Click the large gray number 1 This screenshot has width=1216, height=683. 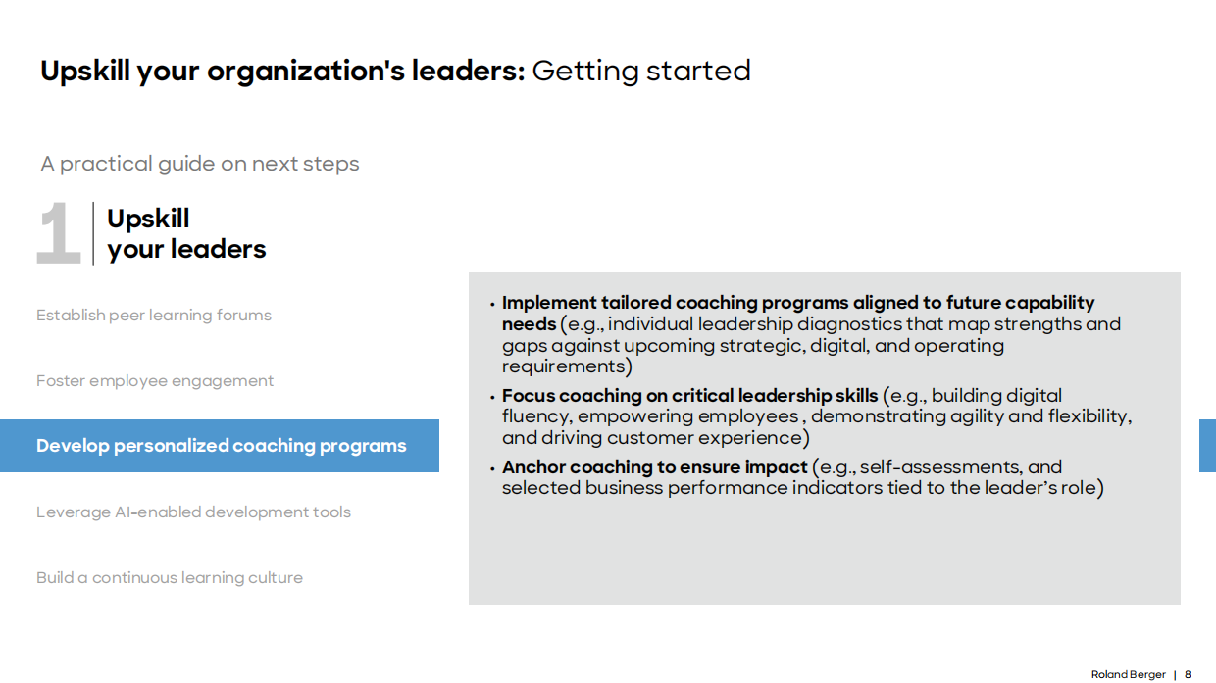click(x=58, y=234)
